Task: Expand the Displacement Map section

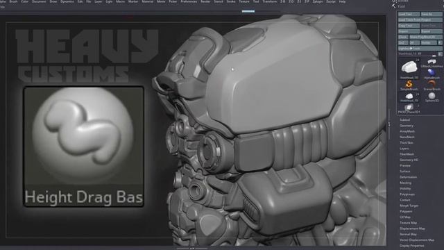Action: pyautogui.click(x=412, y=228)
